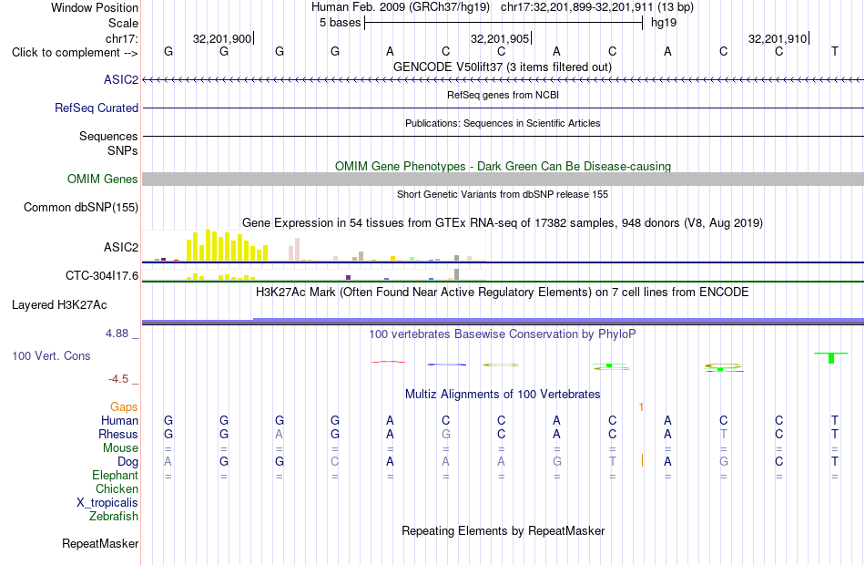
Task: Click the faded T base in Rhesus row
Action: point(723,434)
